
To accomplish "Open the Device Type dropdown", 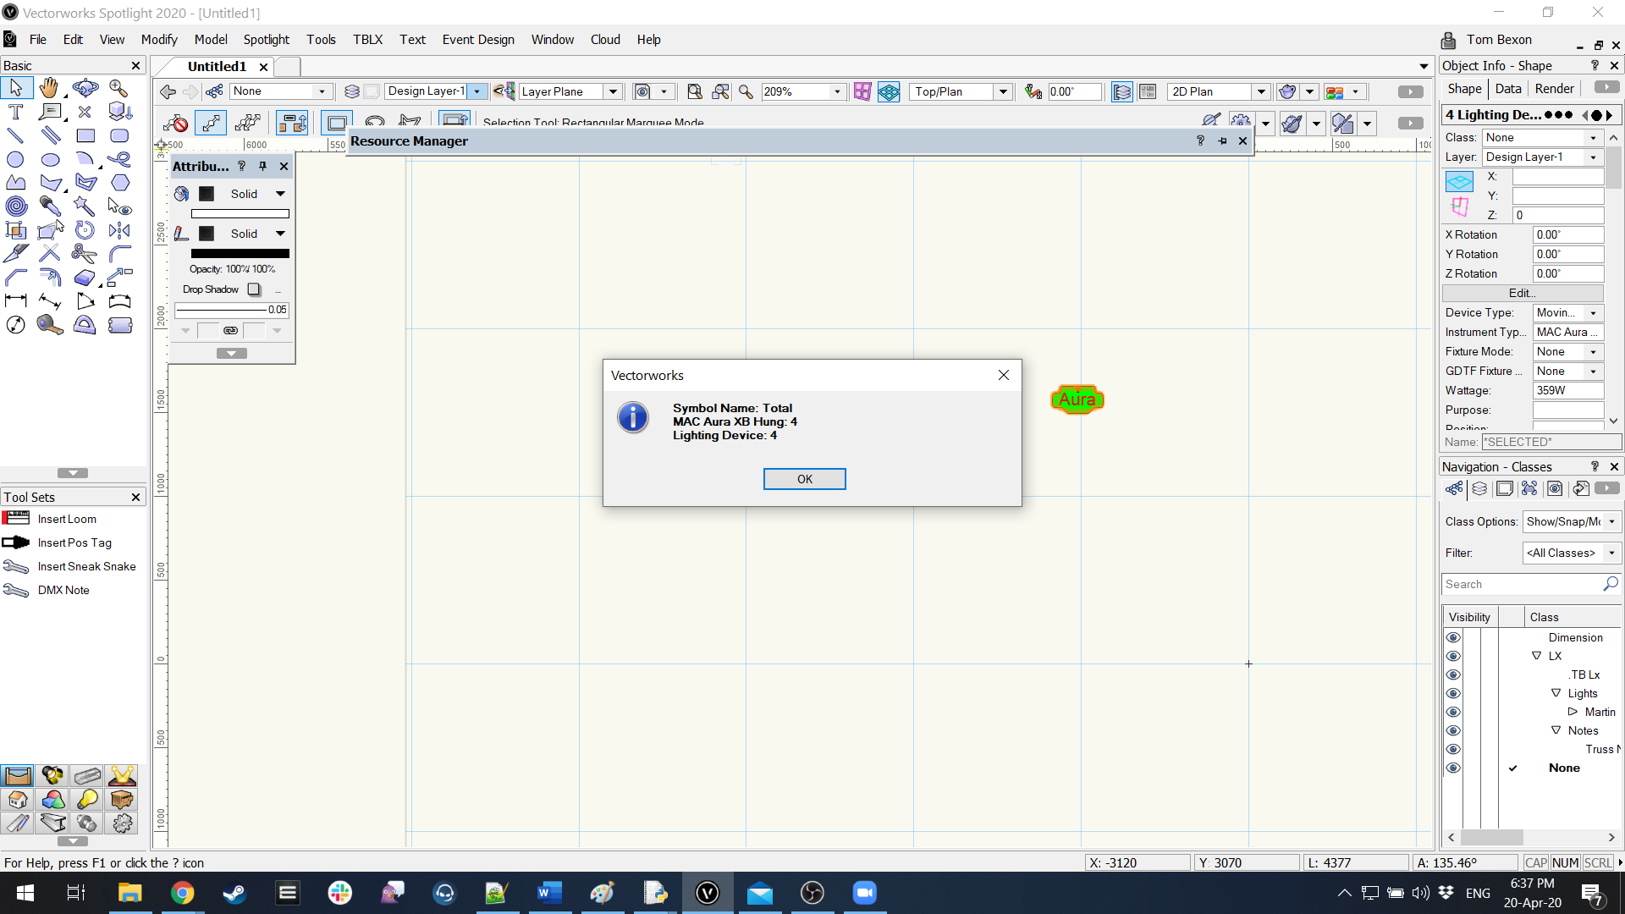I will click(x=1567, y=312).
